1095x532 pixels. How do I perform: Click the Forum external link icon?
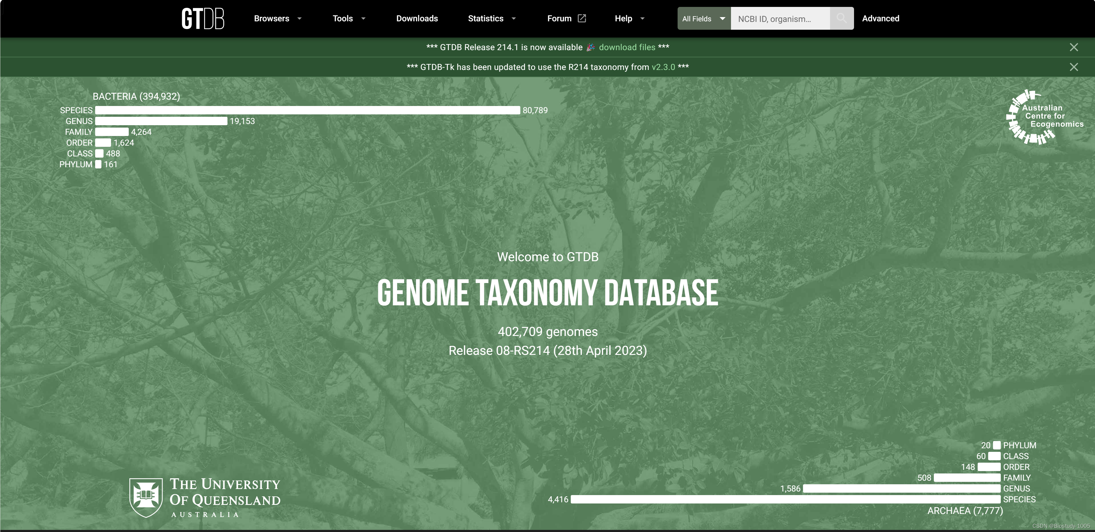coord(582,18)
